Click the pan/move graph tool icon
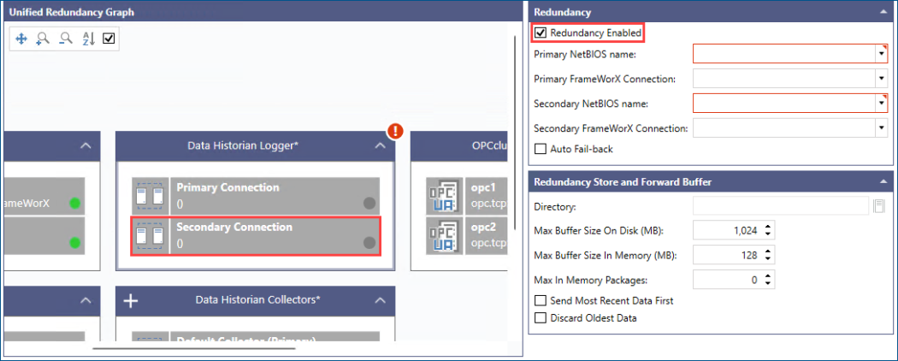The width and height of the screenshot is (898, 361). coord(21,38)
